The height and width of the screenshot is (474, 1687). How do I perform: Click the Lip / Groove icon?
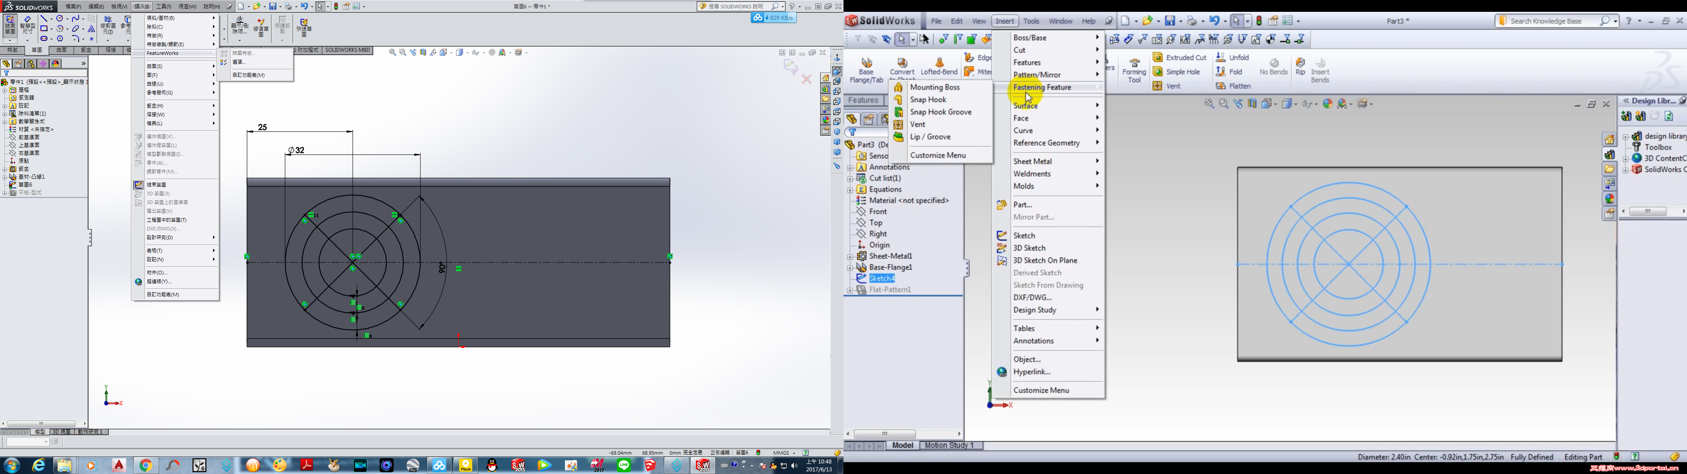898,137
